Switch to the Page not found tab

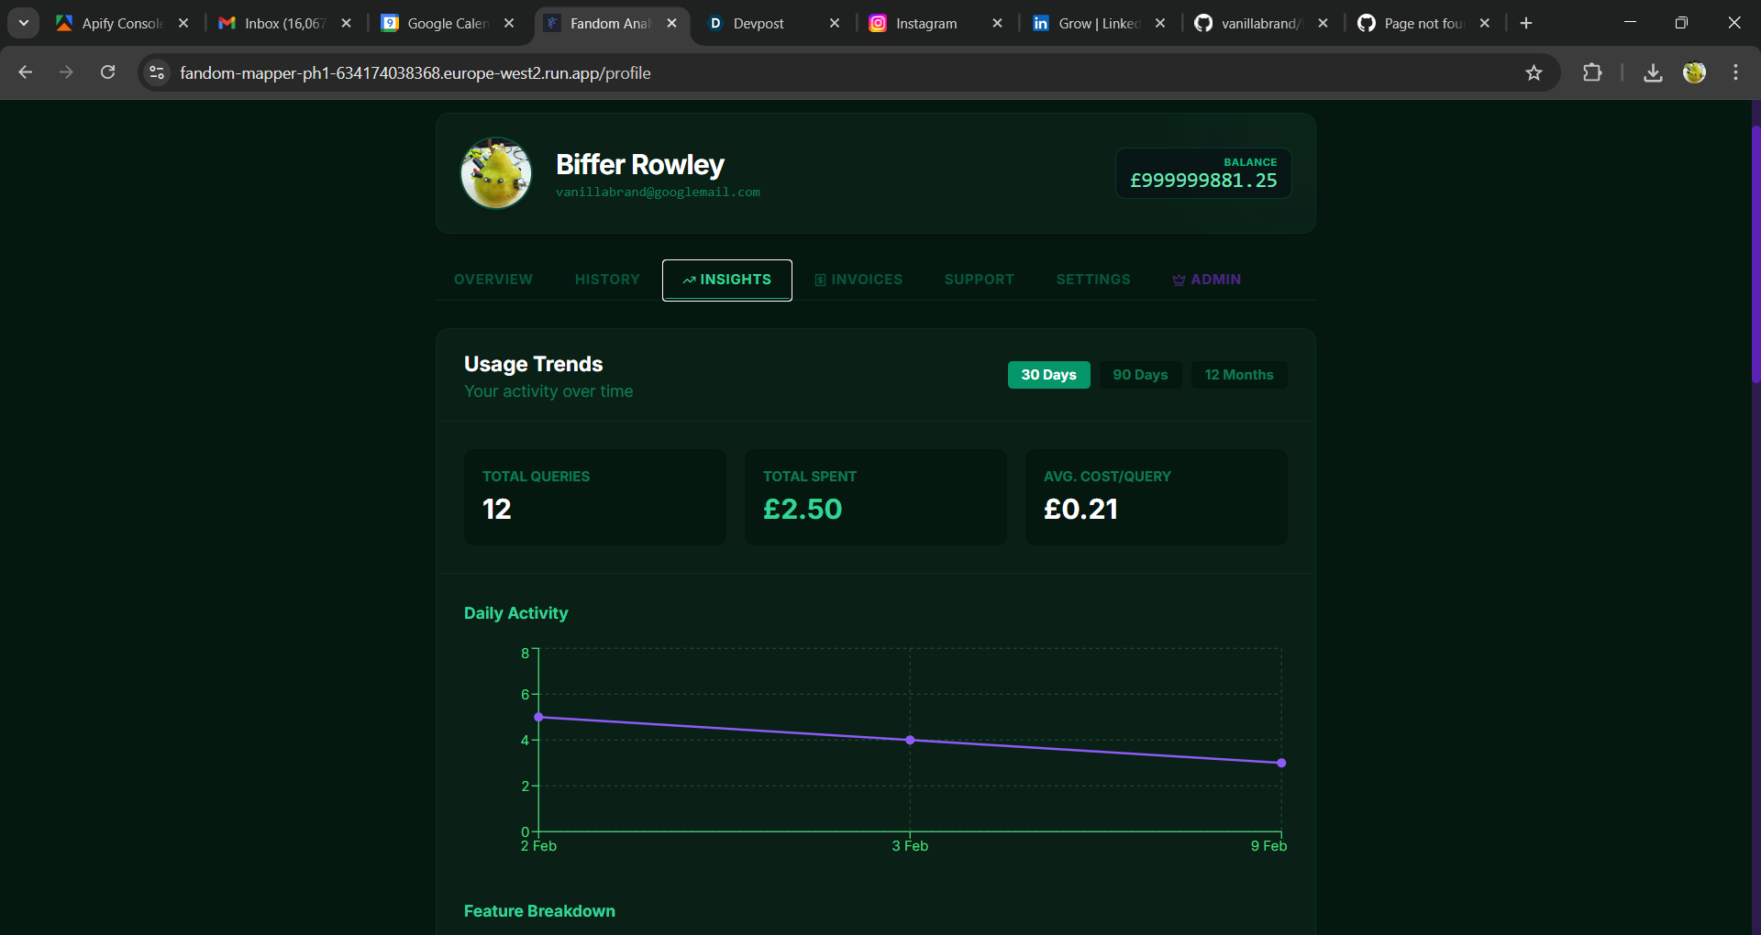1412,23
